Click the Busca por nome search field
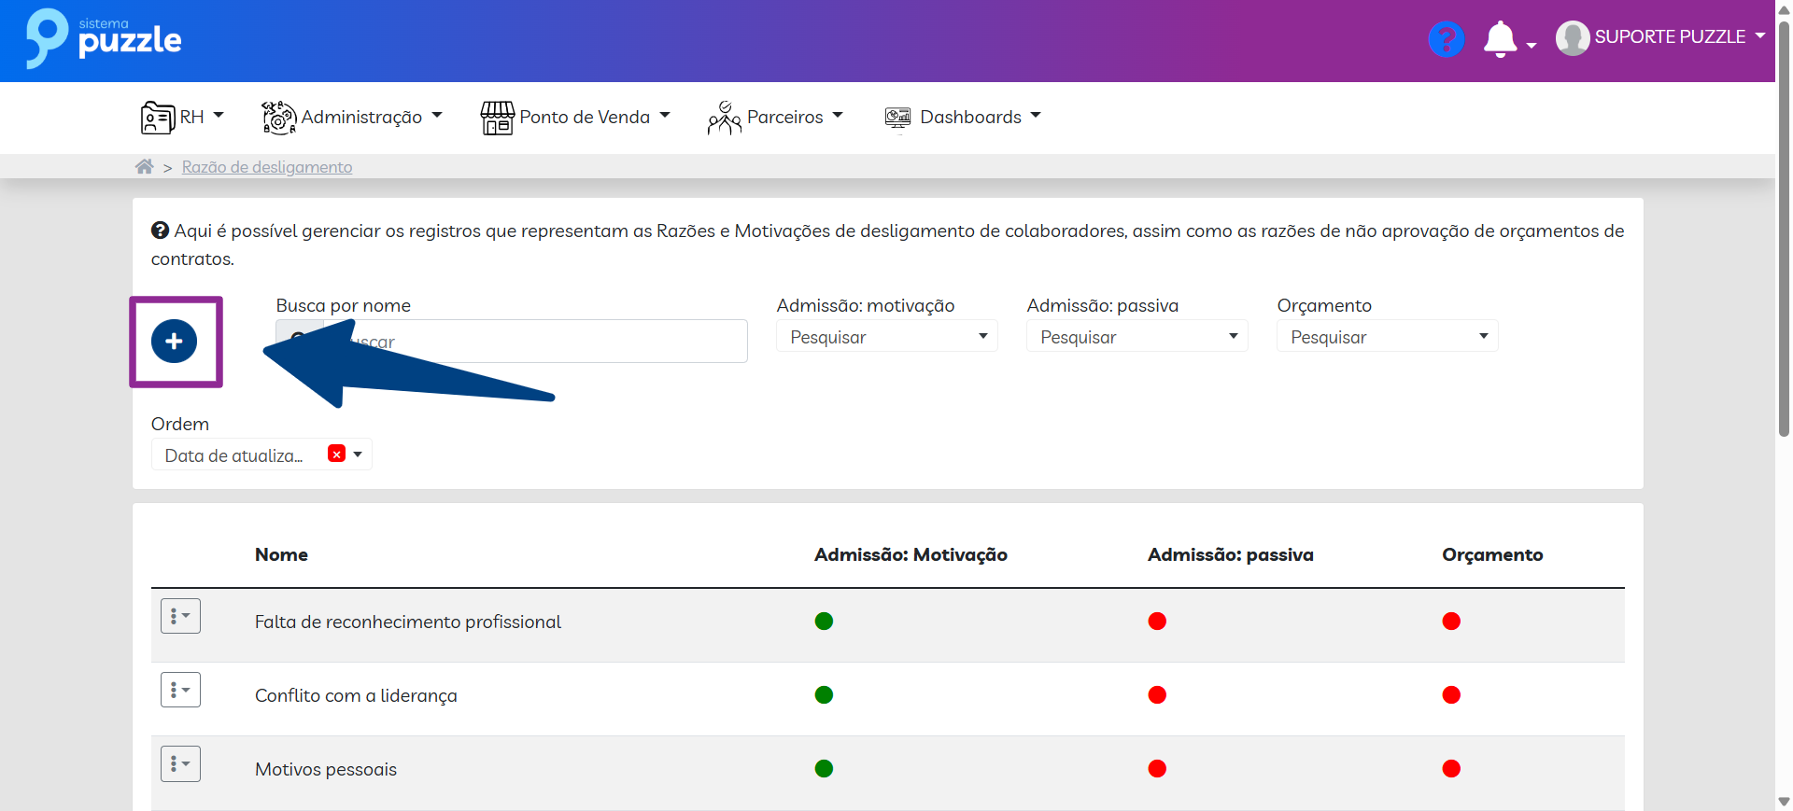This screenshot has width=1793, height=811. click(560, 342)
